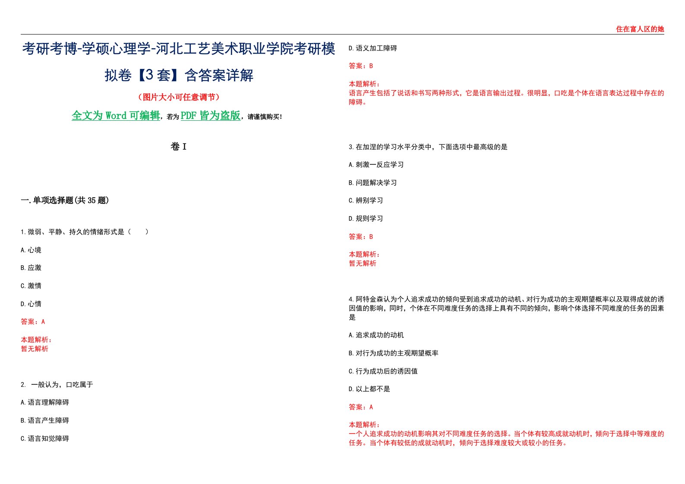Select option C. 语言知觉障碍

(x=45, y=439)
